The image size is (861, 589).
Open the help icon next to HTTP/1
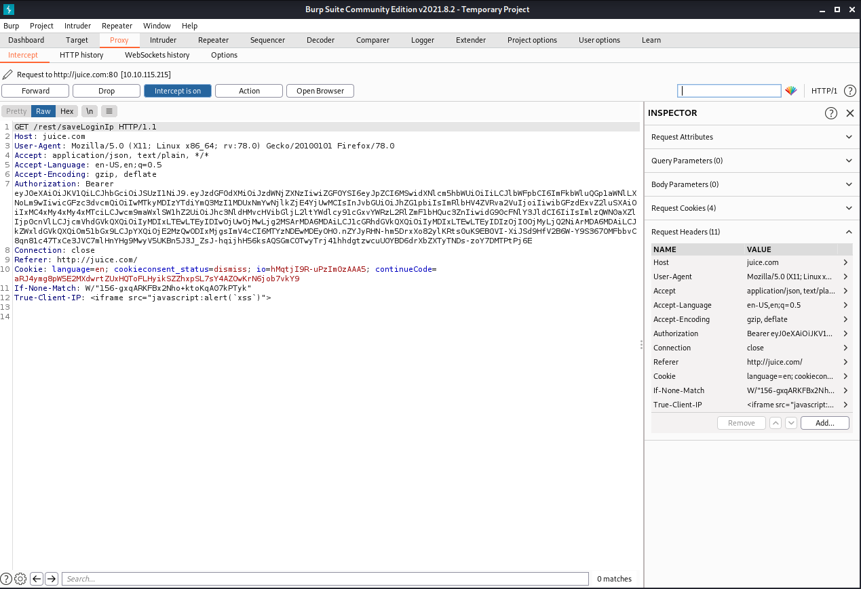pos(849,91)
